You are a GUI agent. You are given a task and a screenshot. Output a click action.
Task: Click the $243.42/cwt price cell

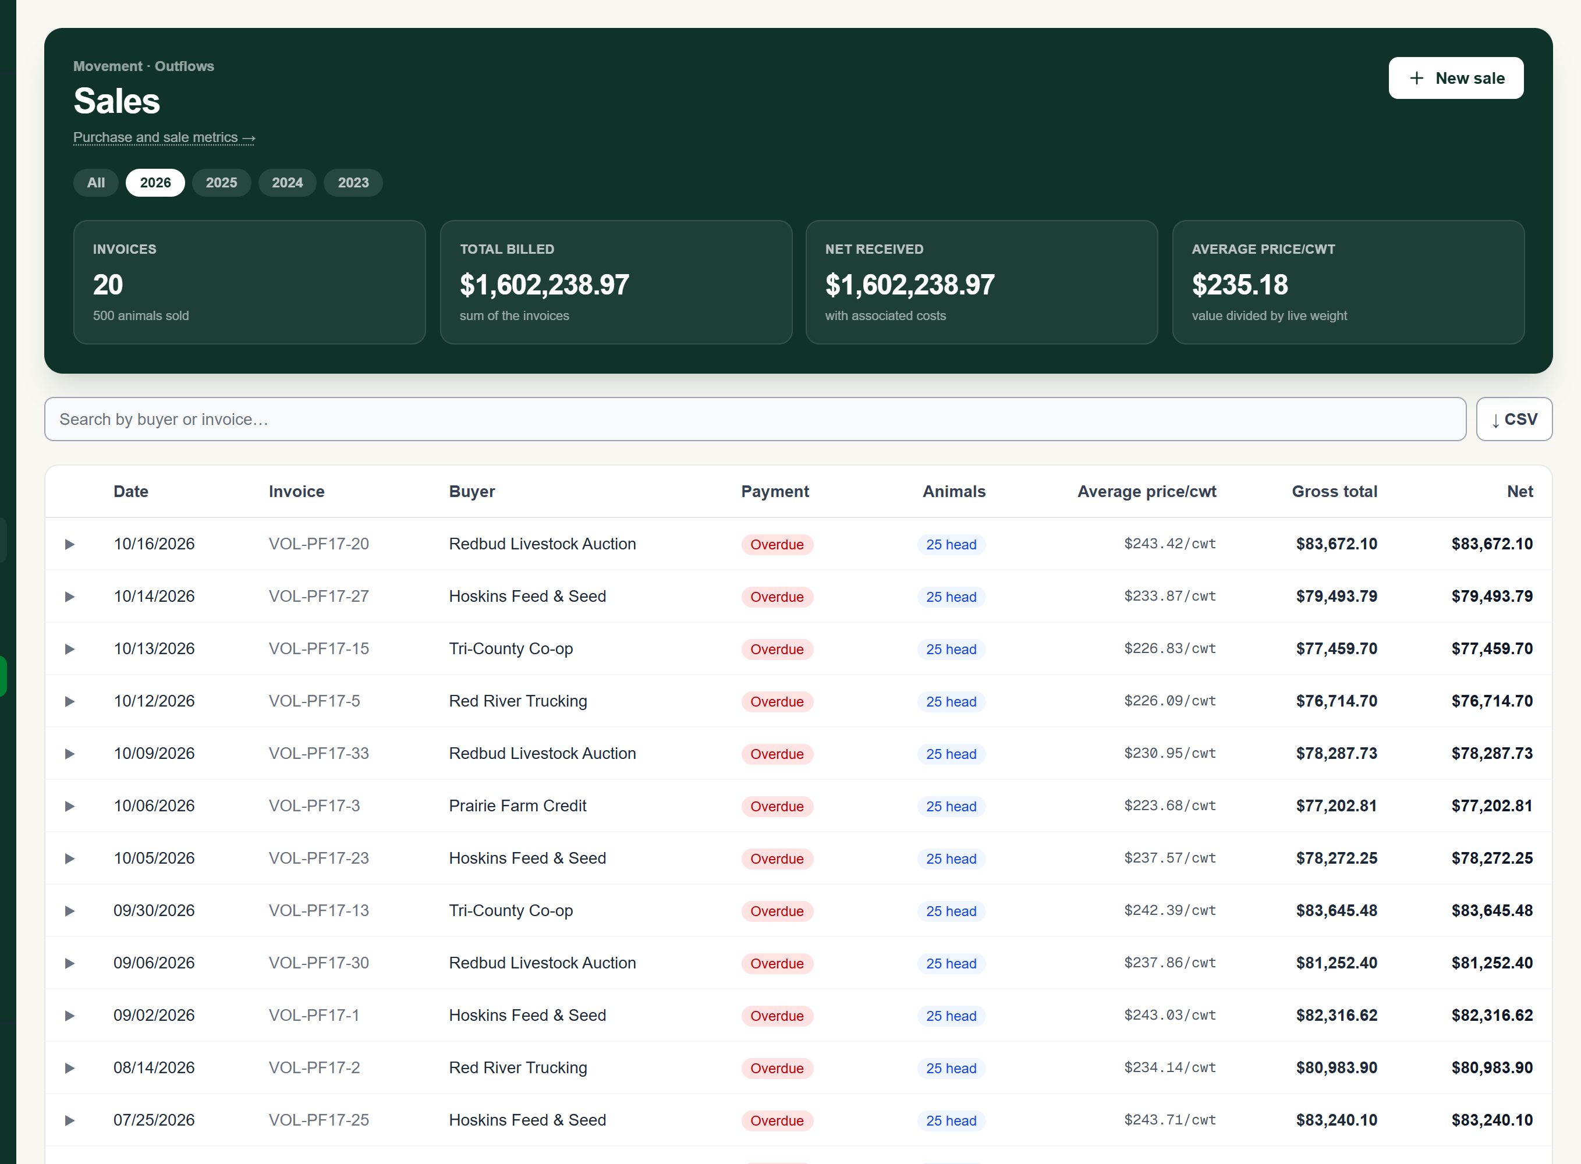pyautogui.click(x=1170, y=544)
